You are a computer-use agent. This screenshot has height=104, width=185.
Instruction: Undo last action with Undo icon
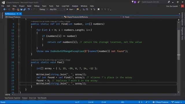[29, 9]
